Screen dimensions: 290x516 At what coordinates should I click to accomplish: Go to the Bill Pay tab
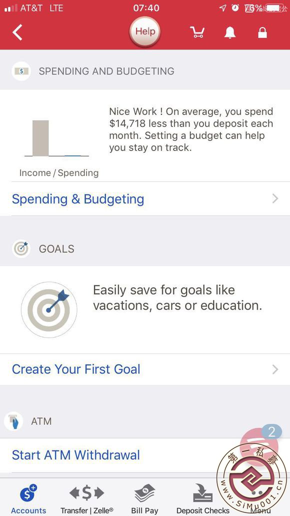145,498
